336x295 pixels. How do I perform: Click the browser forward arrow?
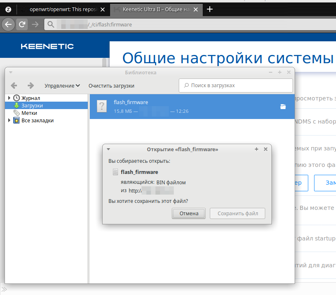(x=35, y=24)
